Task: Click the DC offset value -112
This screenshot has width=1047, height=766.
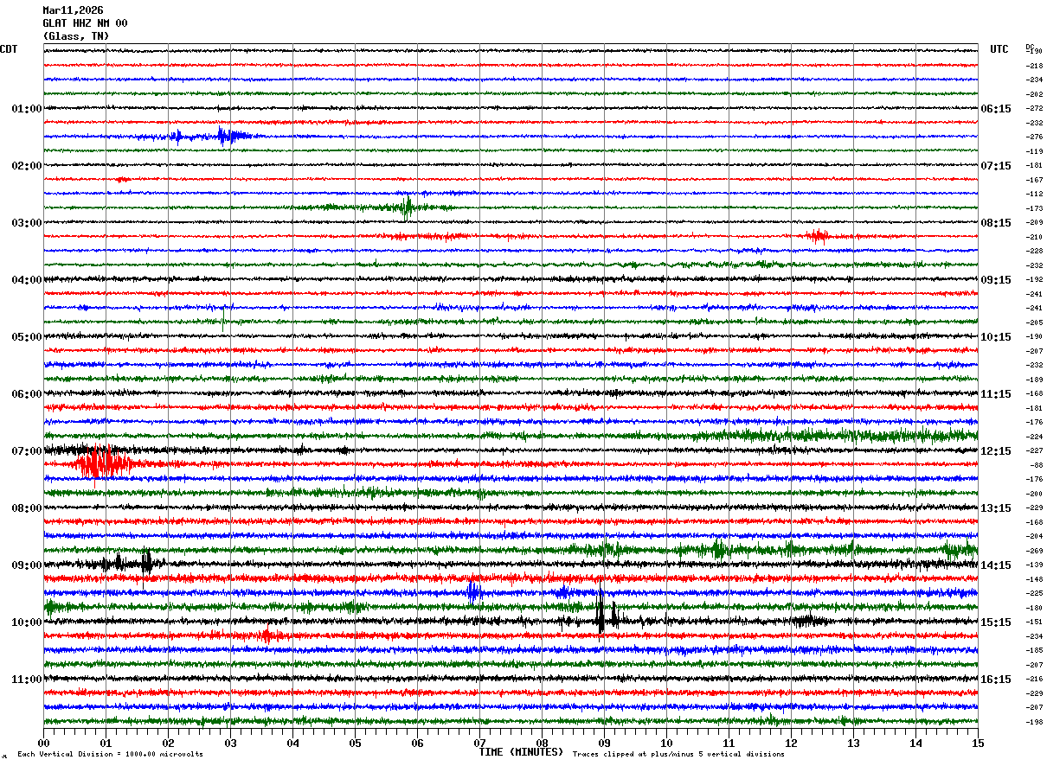Action: [1035, 195]
